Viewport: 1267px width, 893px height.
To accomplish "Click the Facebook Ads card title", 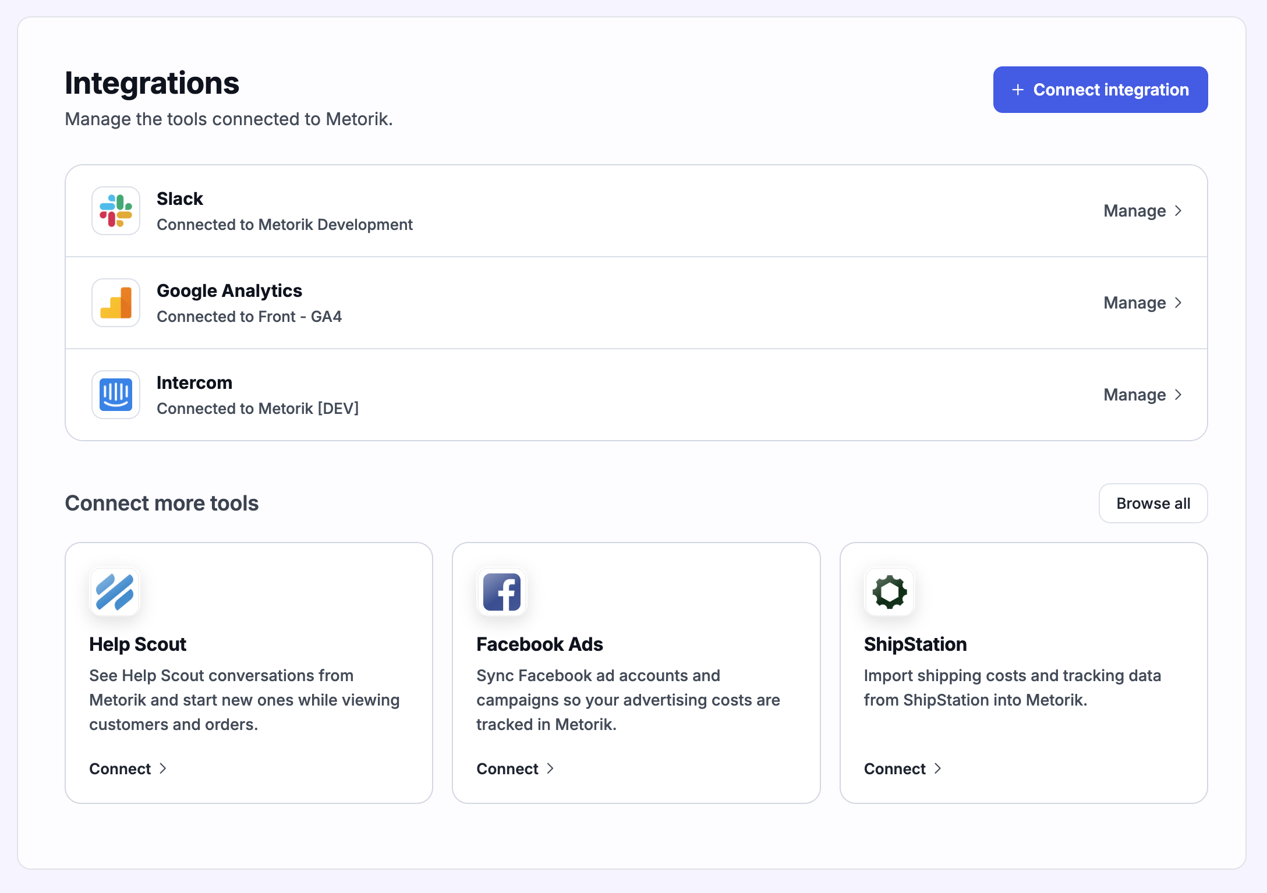I will [x=539, y=644].
